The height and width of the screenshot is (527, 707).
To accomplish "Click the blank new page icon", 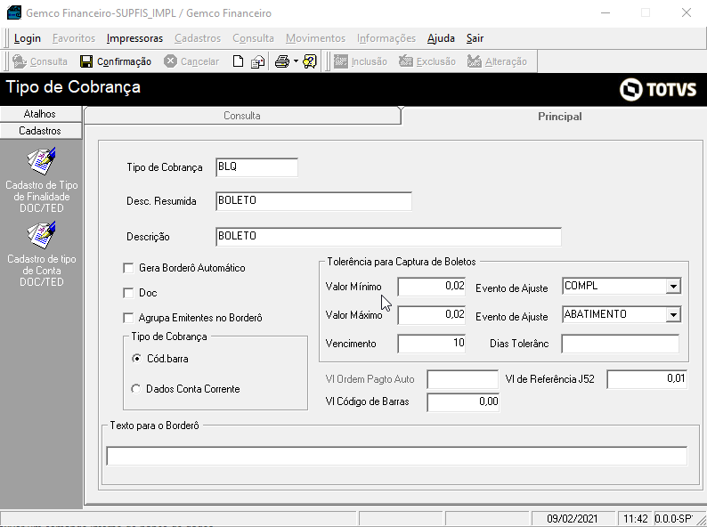I will coord(238,61).
